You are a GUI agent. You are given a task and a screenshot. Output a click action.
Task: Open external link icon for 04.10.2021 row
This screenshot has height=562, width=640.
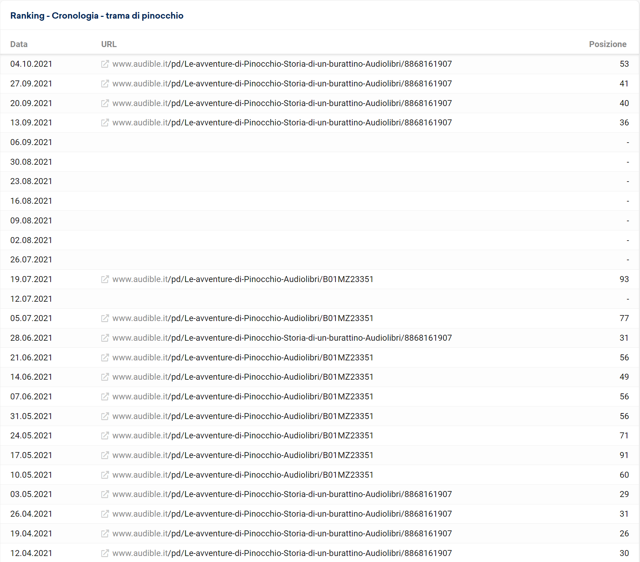click(105, 64)
